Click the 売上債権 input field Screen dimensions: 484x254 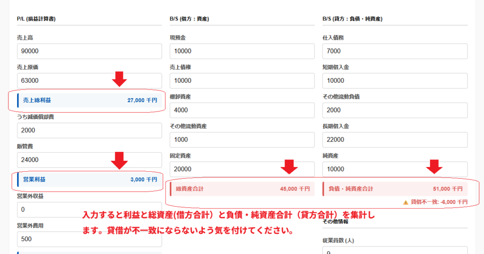tap(242, 80)
